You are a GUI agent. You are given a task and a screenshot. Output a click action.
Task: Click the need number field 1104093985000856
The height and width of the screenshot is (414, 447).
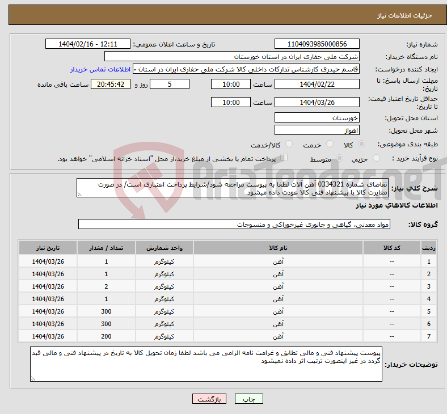tap(317, 44)
